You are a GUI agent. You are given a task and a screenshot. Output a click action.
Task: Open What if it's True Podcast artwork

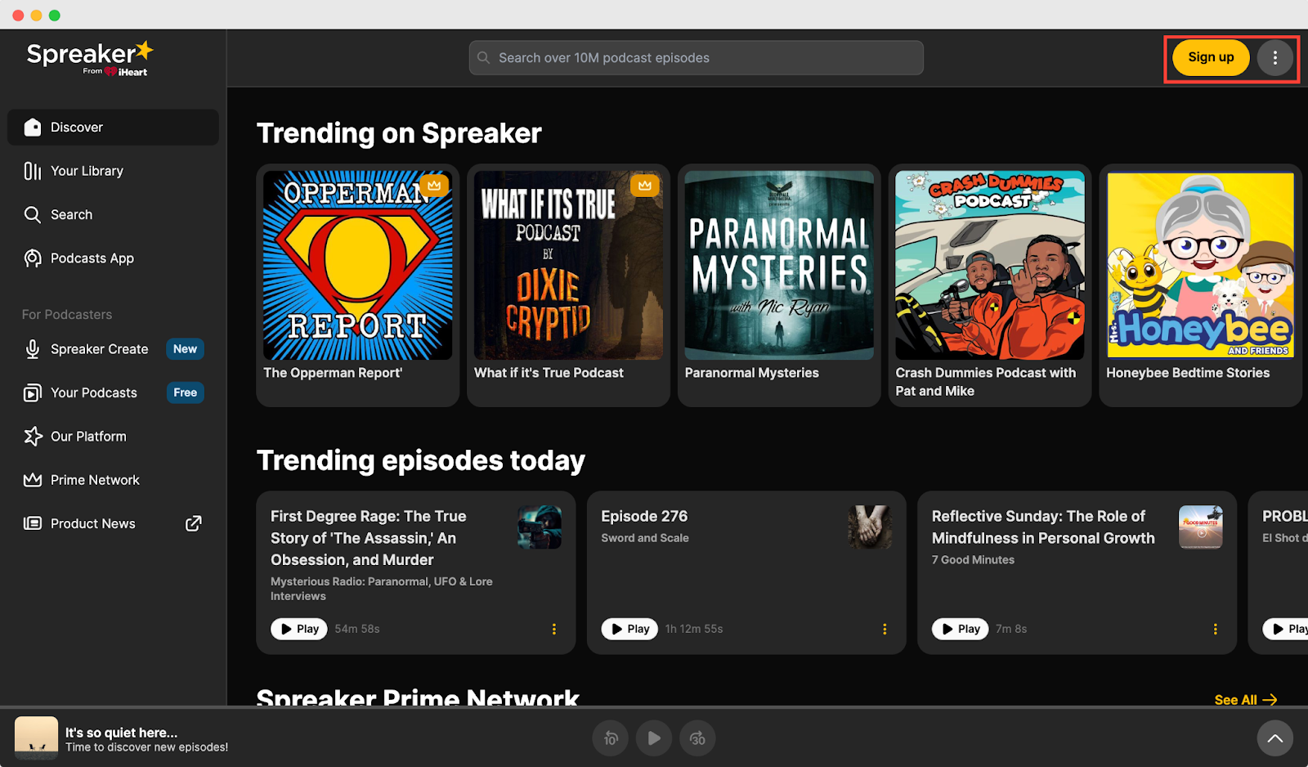pyautogui.click(x=568, y=265)
